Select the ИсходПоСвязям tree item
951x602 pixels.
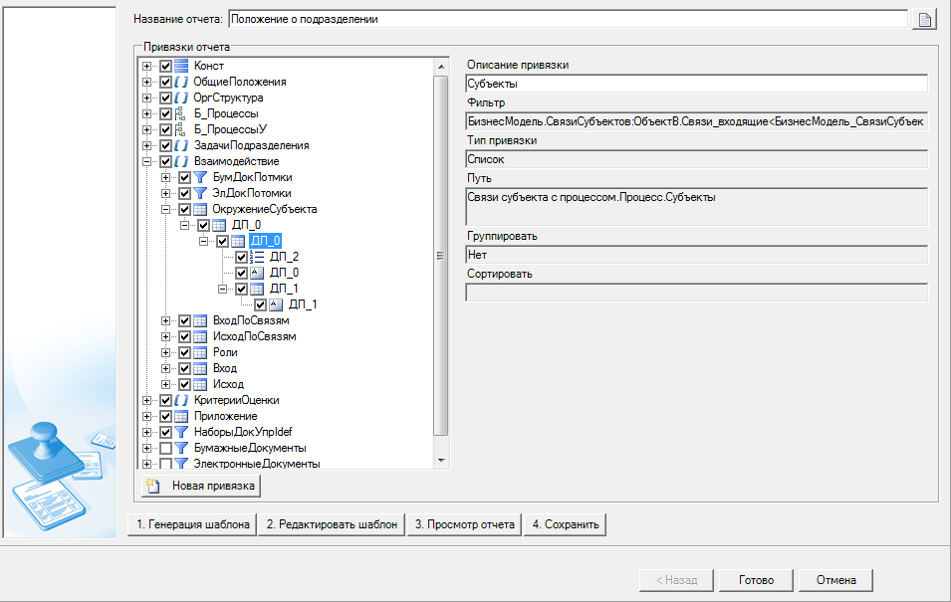(254, 336)
